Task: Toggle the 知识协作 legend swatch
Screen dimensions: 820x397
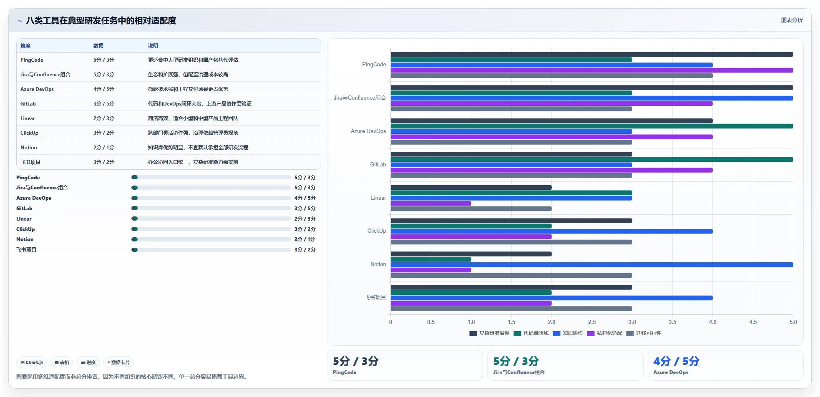Action: click(556, 333)
